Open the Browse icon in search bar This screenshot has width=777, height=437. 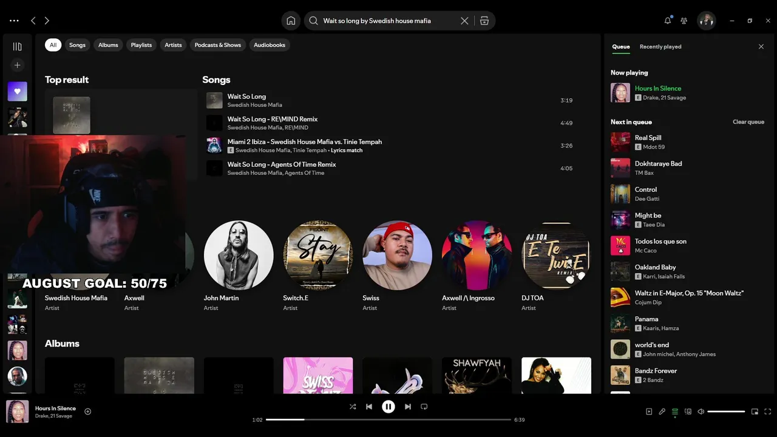484,21
